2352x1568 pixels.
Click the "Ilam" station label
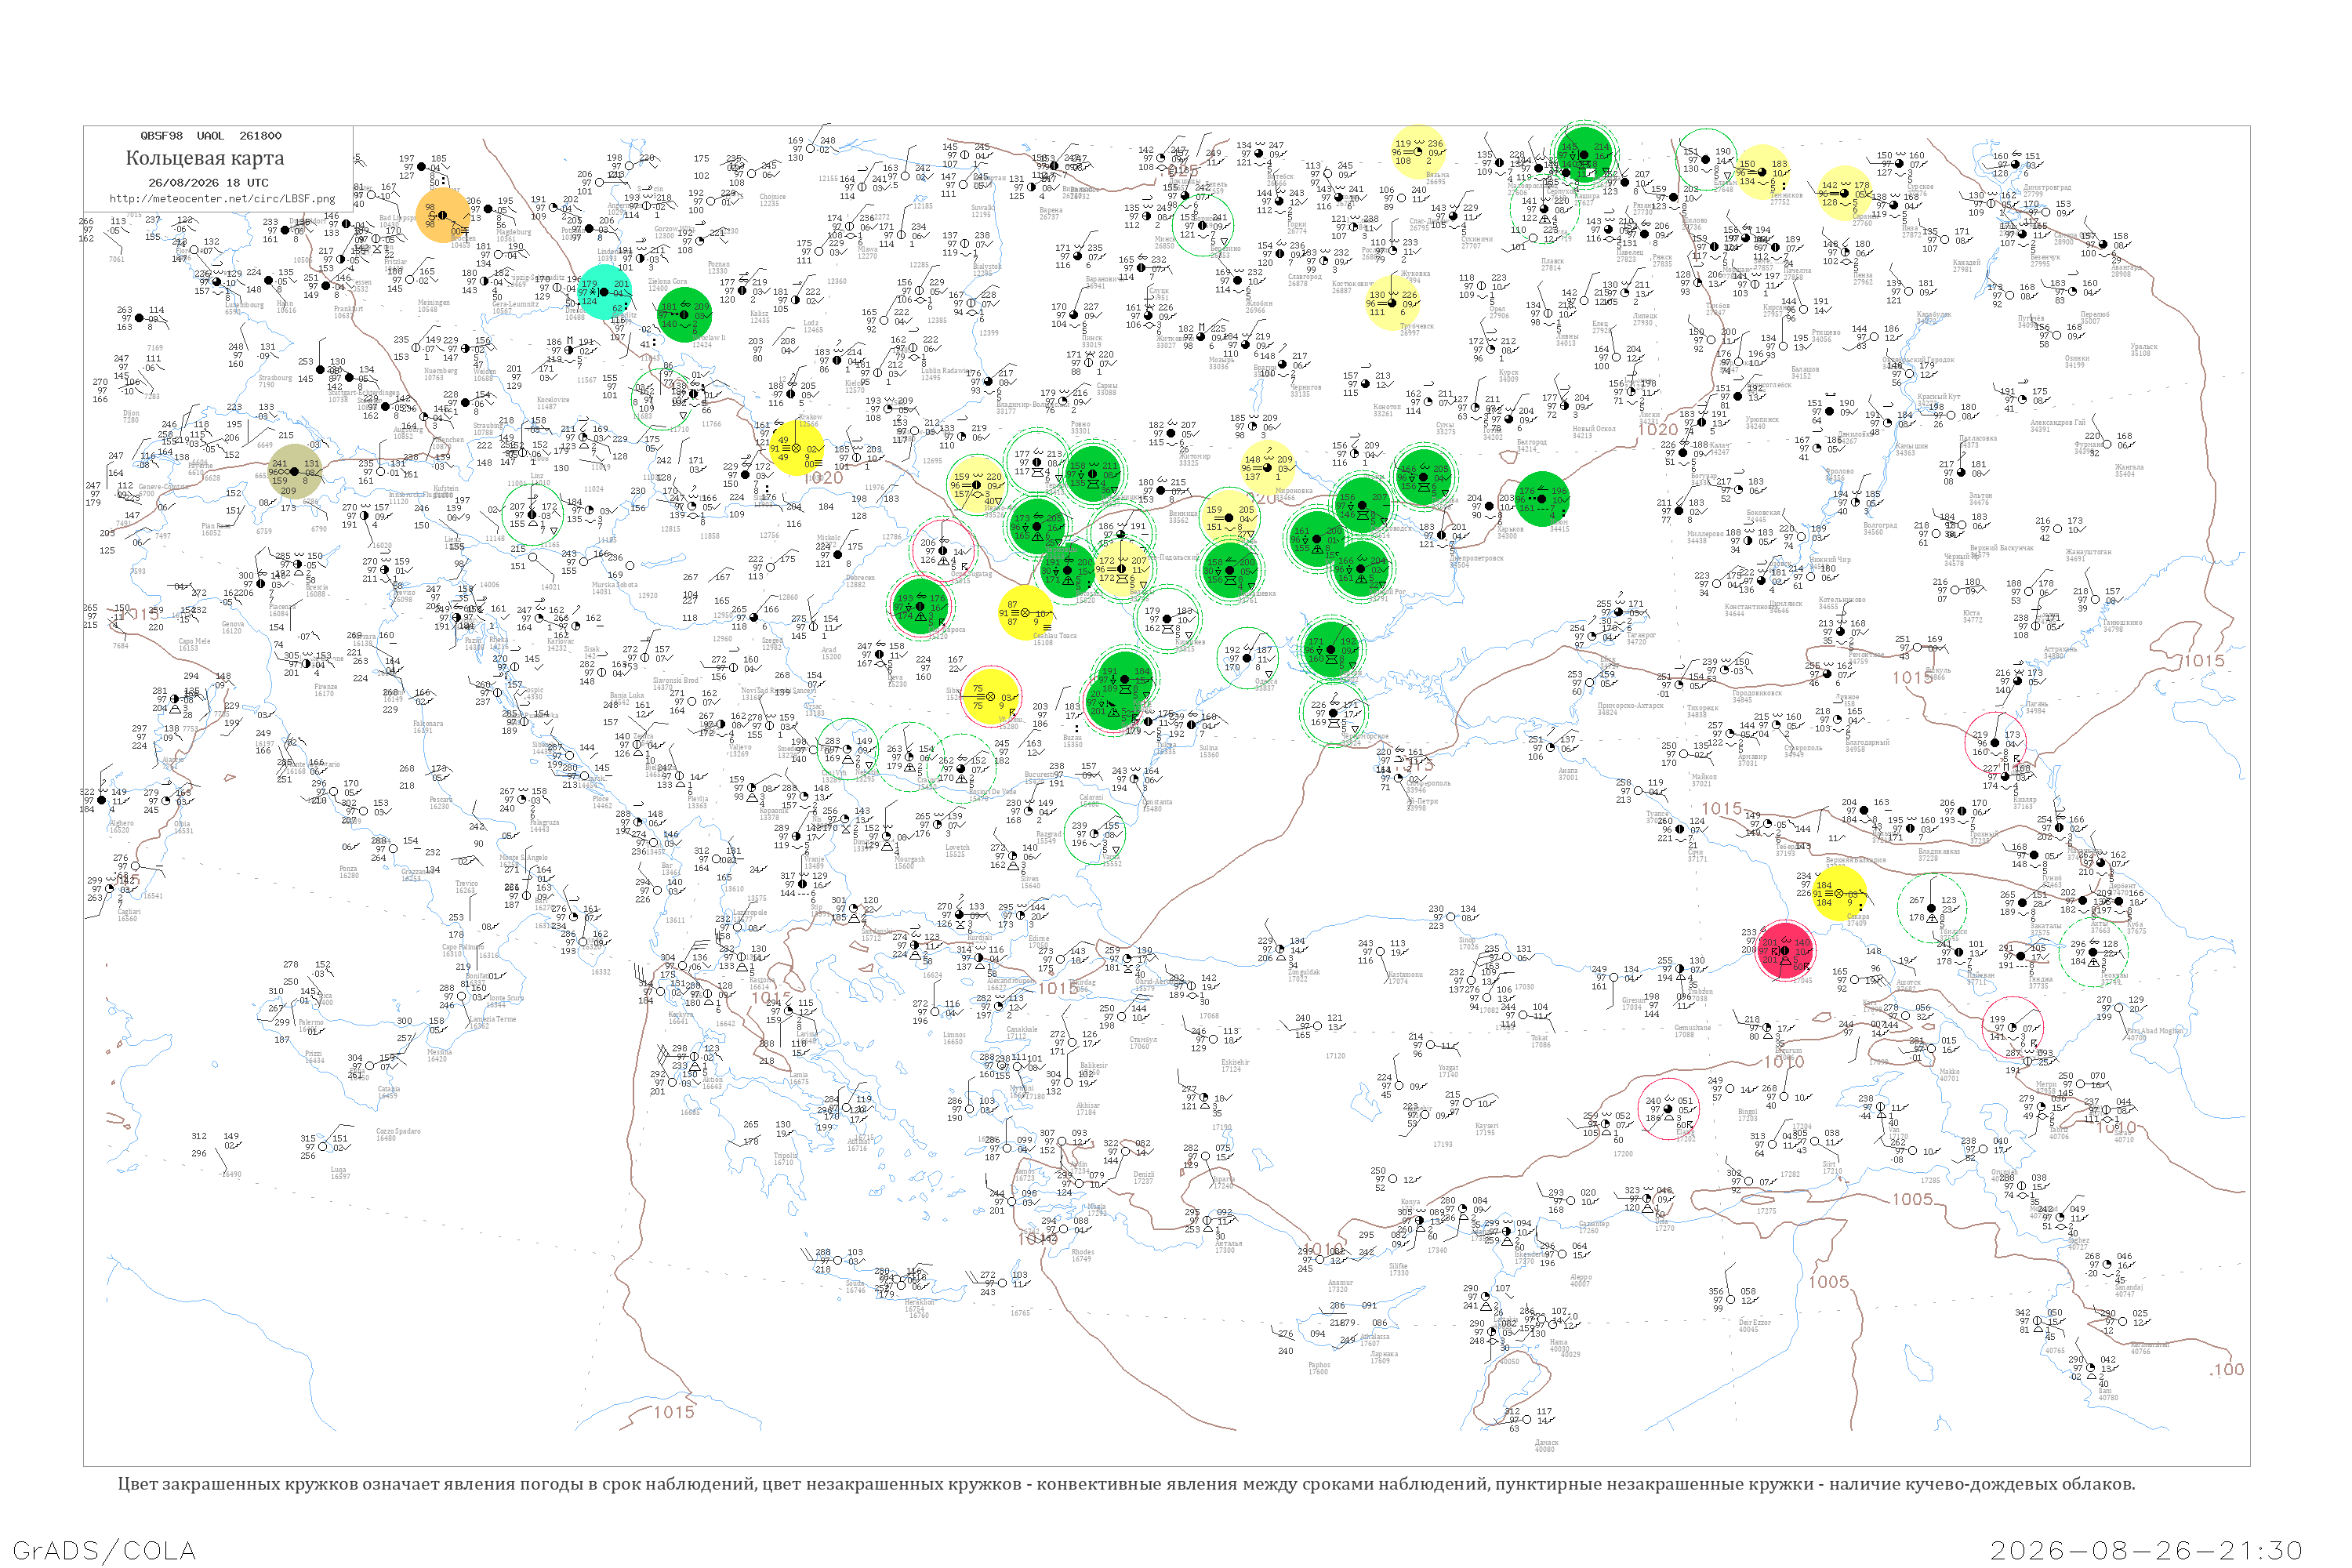(2106, 1391)
